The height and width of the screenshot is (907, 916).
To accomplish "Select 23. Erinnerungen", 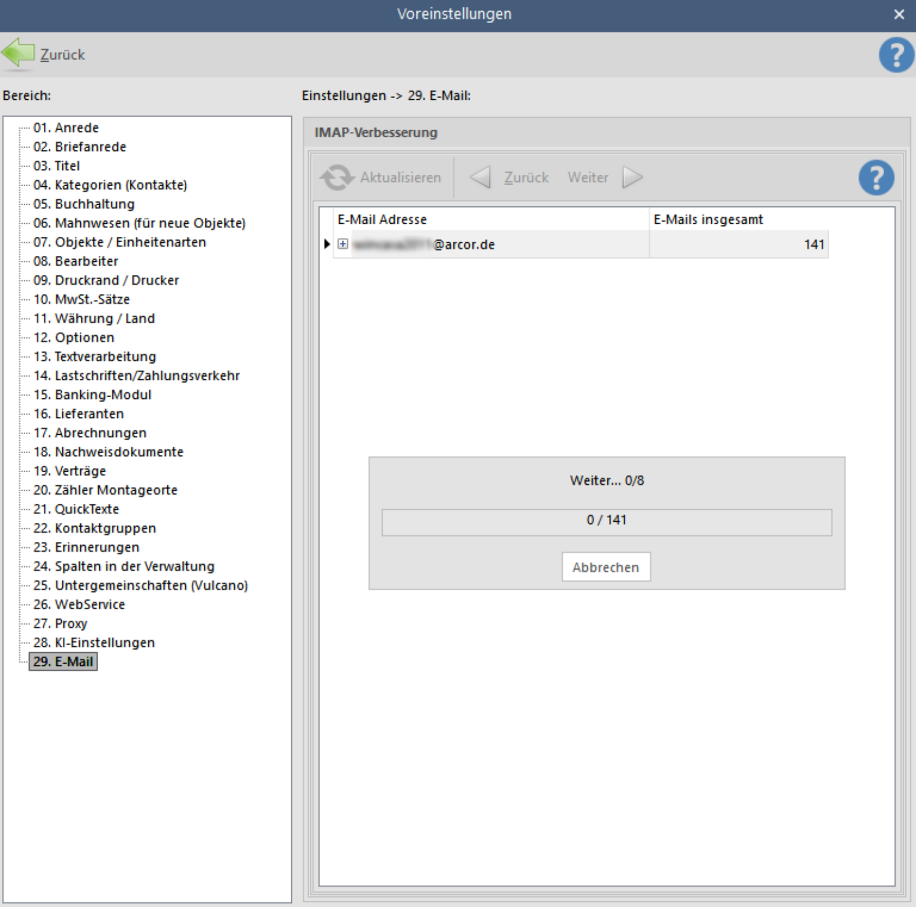I will point(86,547).
